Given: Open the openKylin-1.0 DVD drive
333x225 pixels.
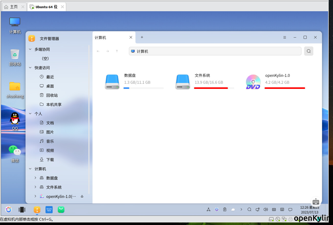Looking at the screenshot, I should click(x=253, y=82).
